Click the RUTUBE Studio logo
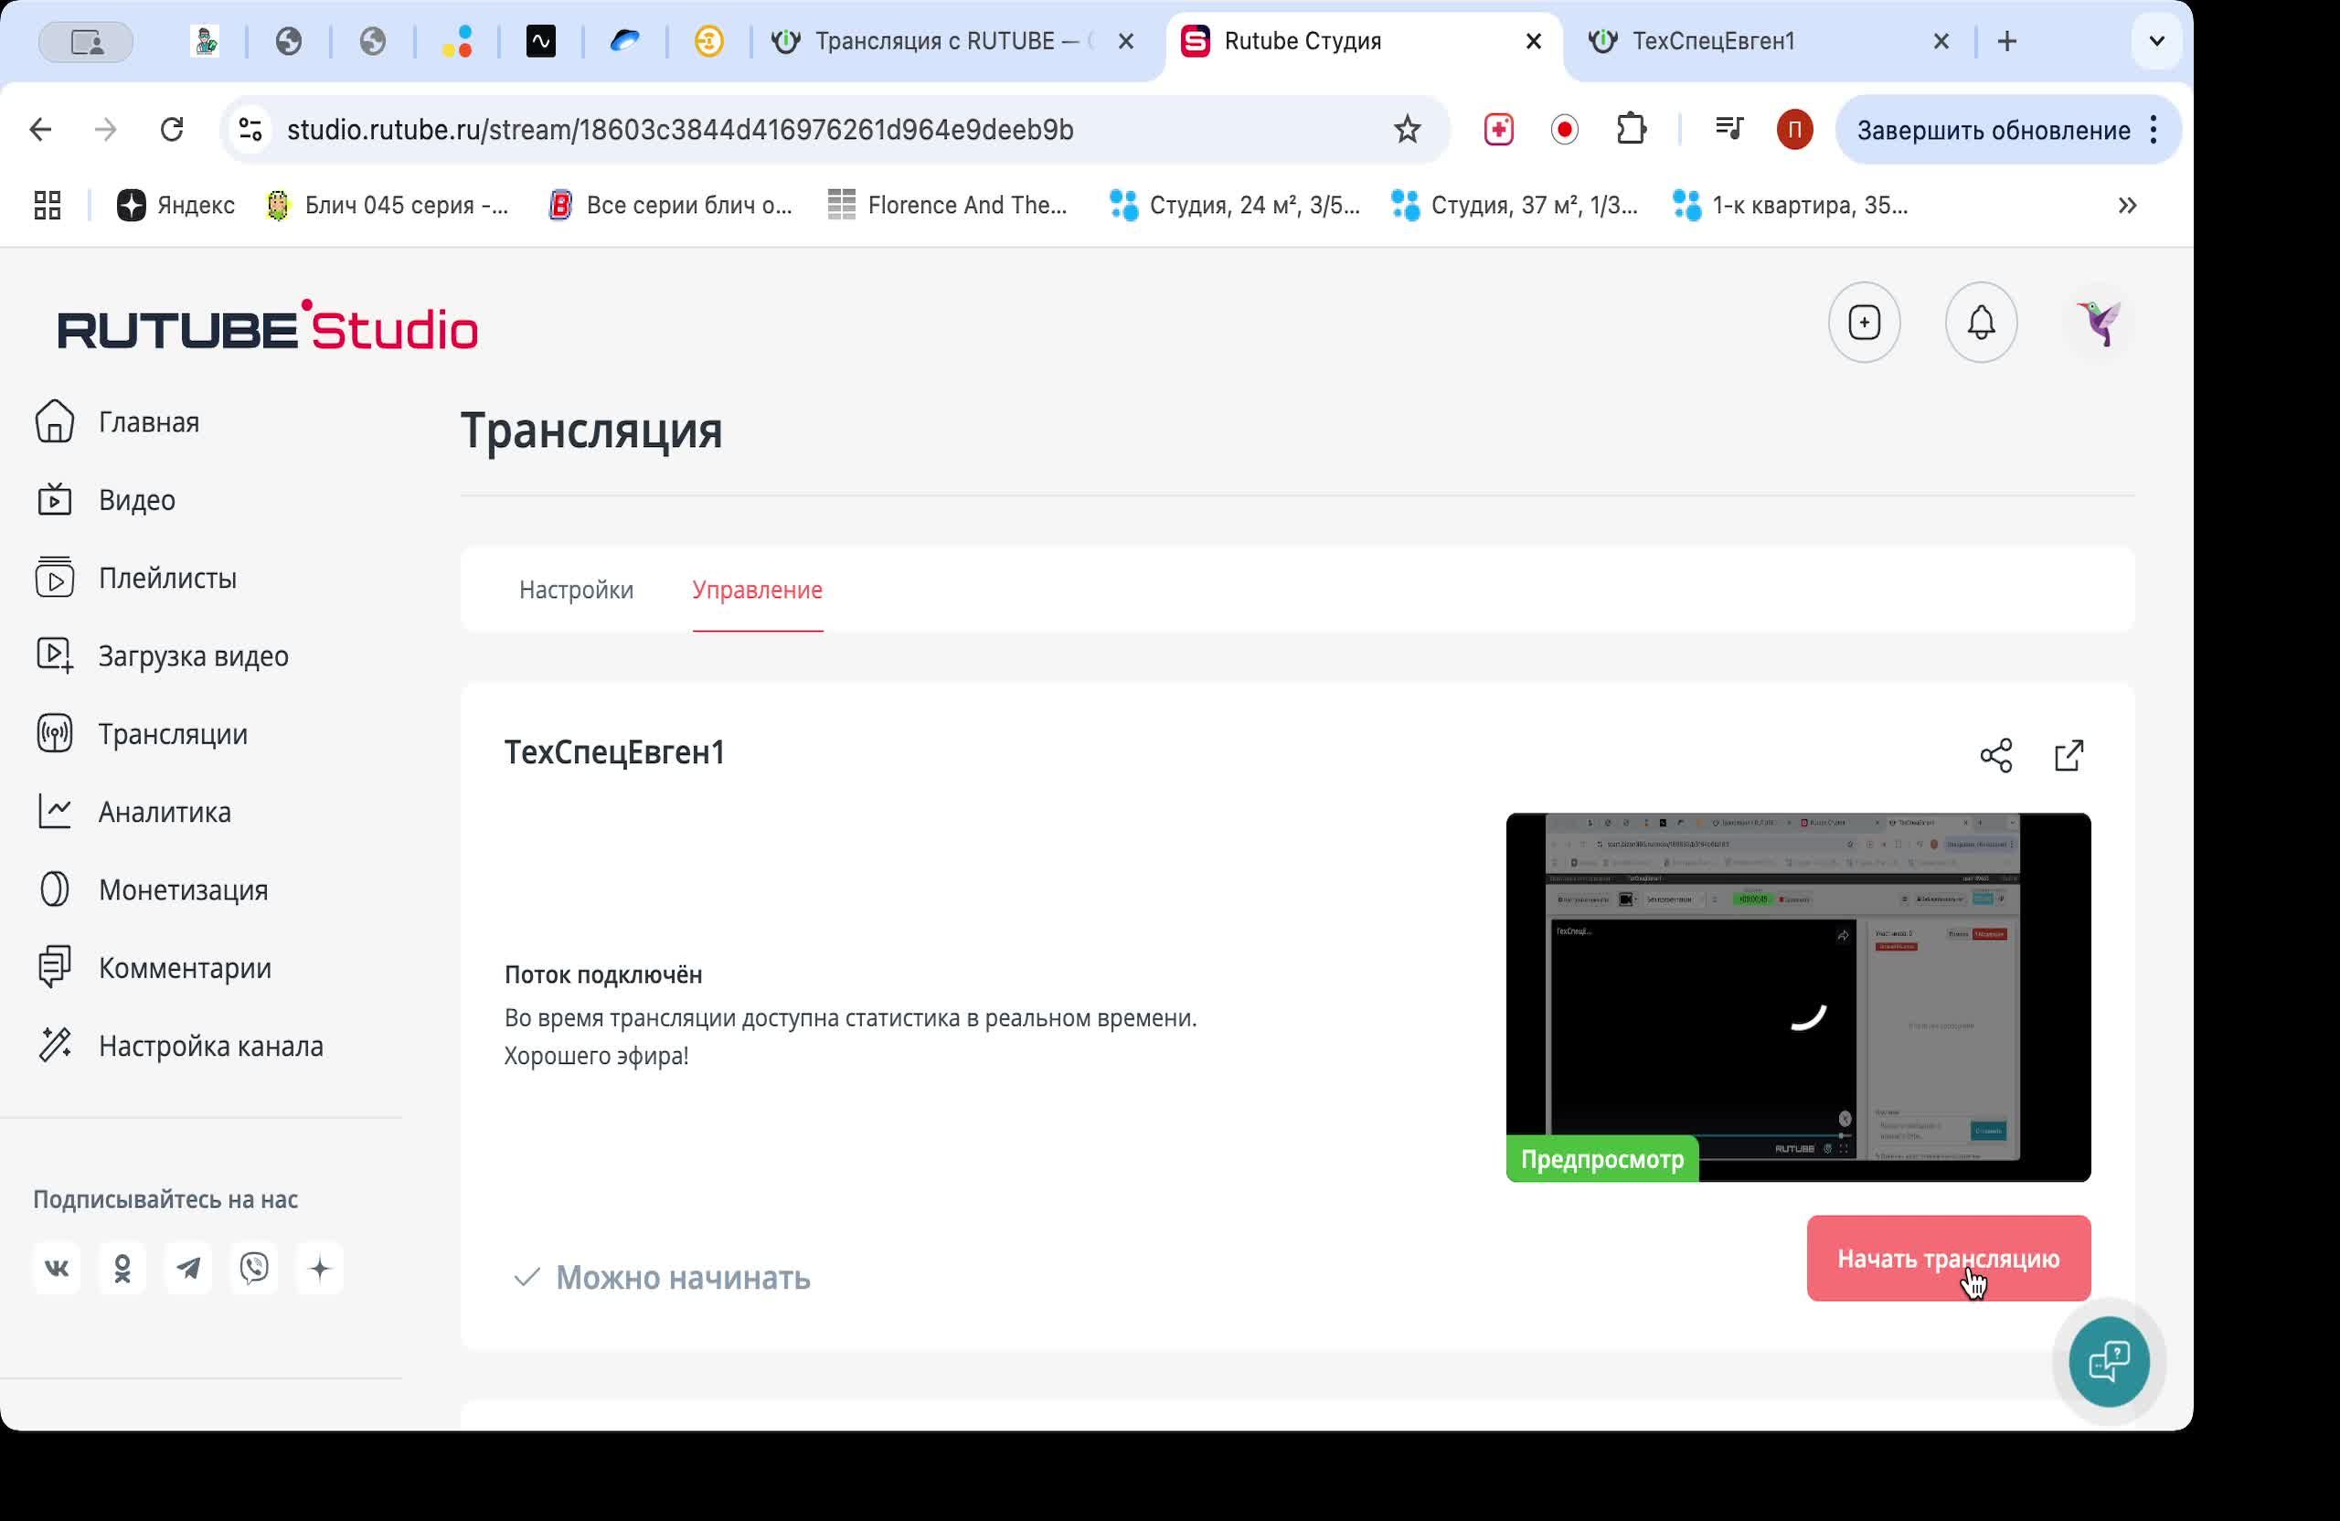This screenshot has width=2340, height=1521. 268,326
